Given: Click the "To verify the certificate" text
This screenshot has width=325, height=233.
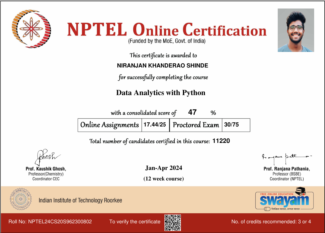Looking at the screenshot, I should tap(135, 222).
